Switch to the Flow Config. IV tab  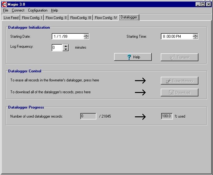point(106,18)
